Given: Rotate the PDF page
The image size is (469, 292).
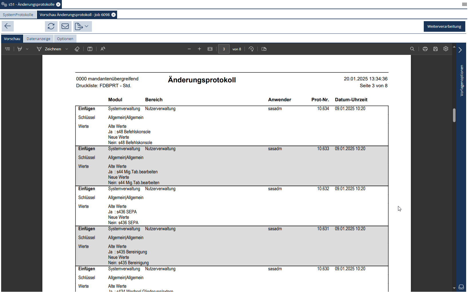Looking at the screenshot, I should [x=251, y=49].
